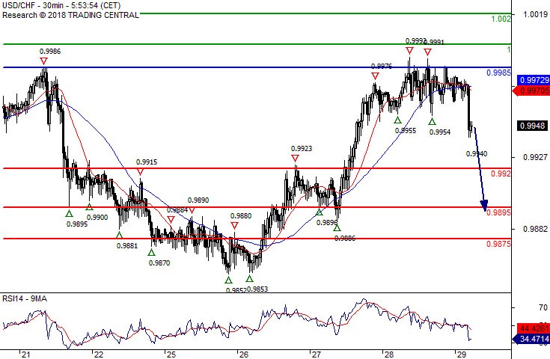Click the red 0.9895 support level label
This screenshot has height=359, width=550.
click(499, 212)
